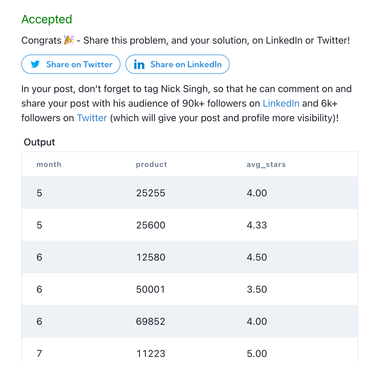
Task: Open the LinkedIn hyperlink in the paragraph
Action: (281, 103)
